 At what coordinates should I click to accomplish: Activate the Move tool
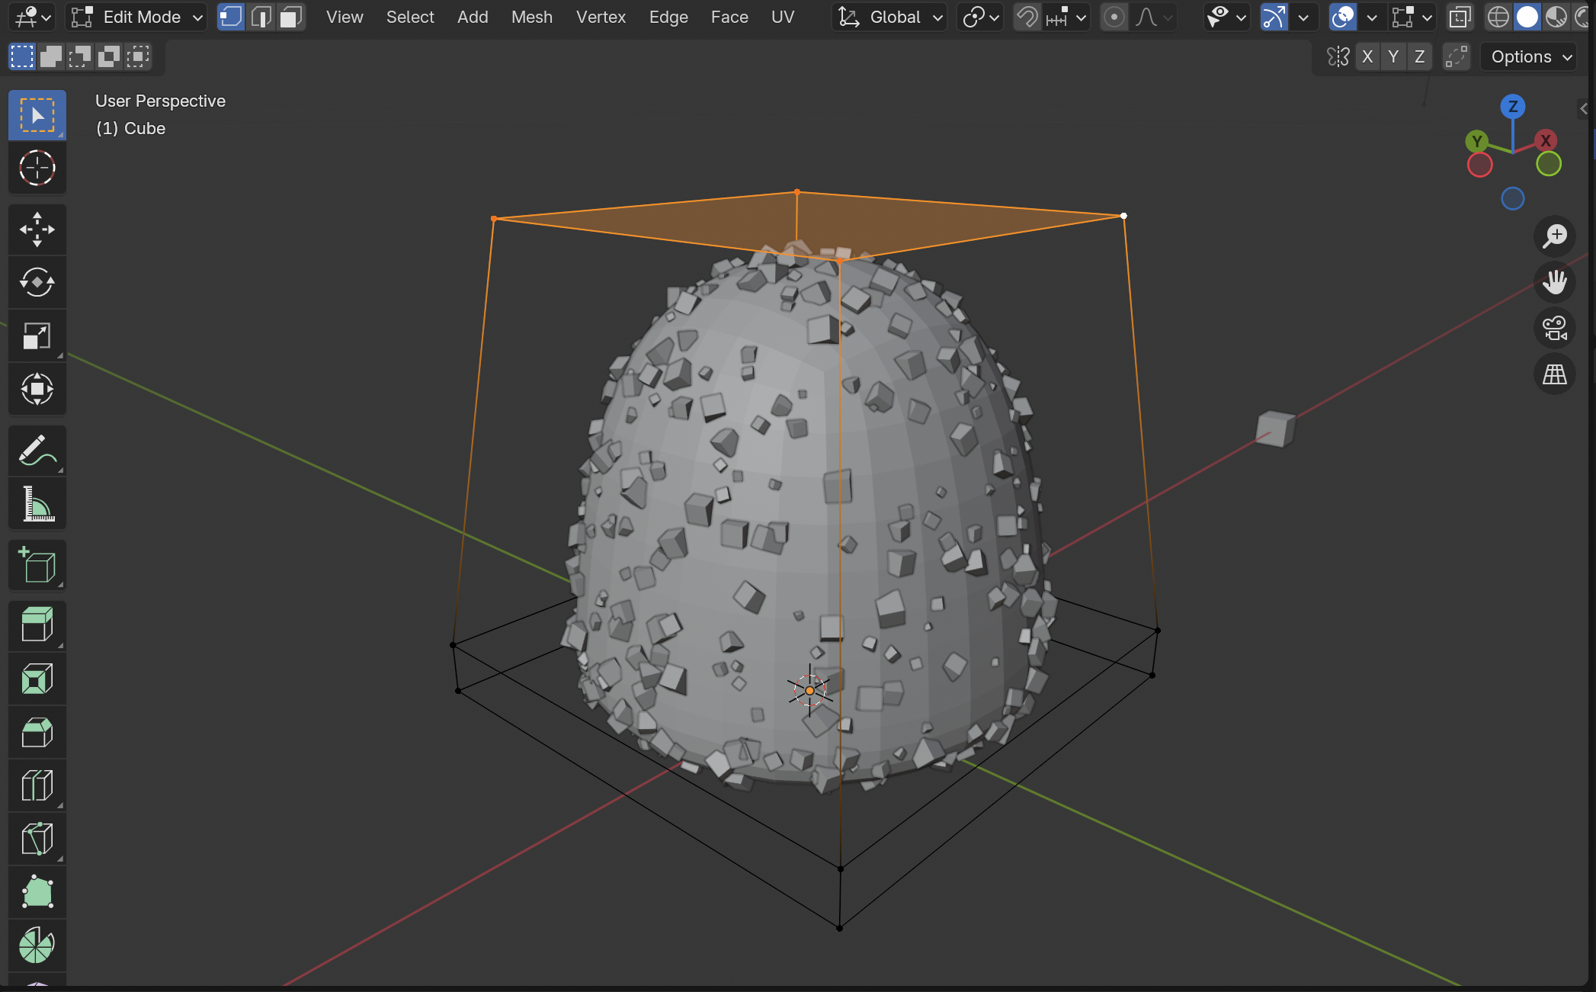[x=37, y=230]
